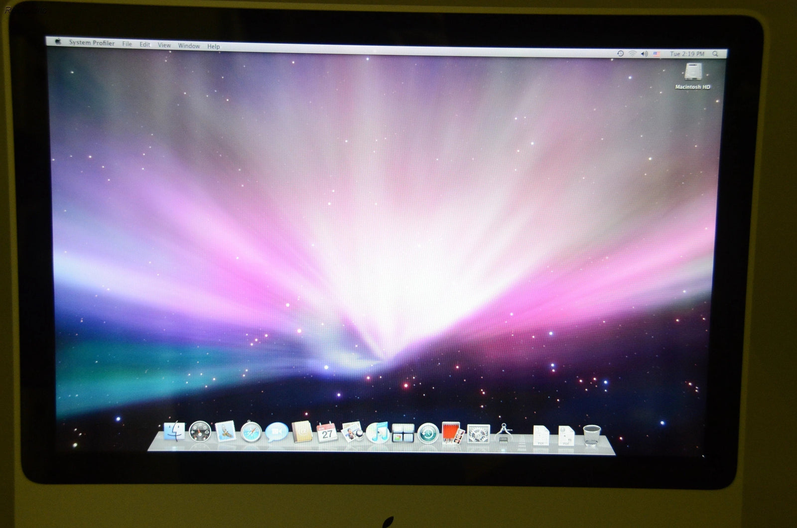Viewport: 797px width, 528px height.
Task: Open the Trash in the Dock
Action: (592, 435)
